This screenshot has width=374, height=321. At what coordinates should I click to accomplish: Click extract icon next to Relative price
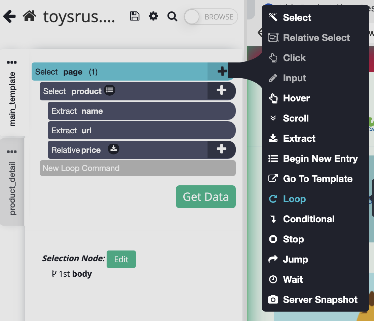tap(114, 149)
